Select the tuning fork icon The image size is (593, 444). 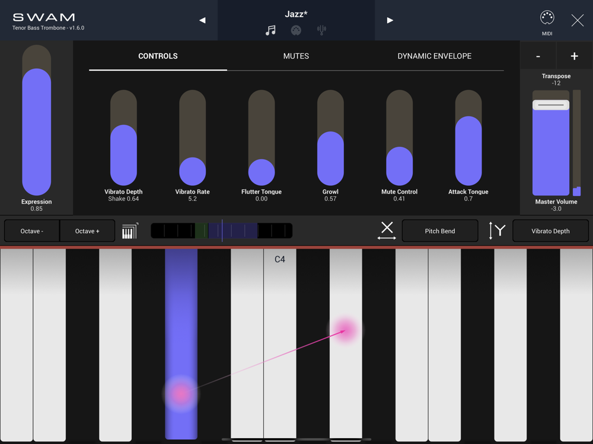tap(321, 30)
